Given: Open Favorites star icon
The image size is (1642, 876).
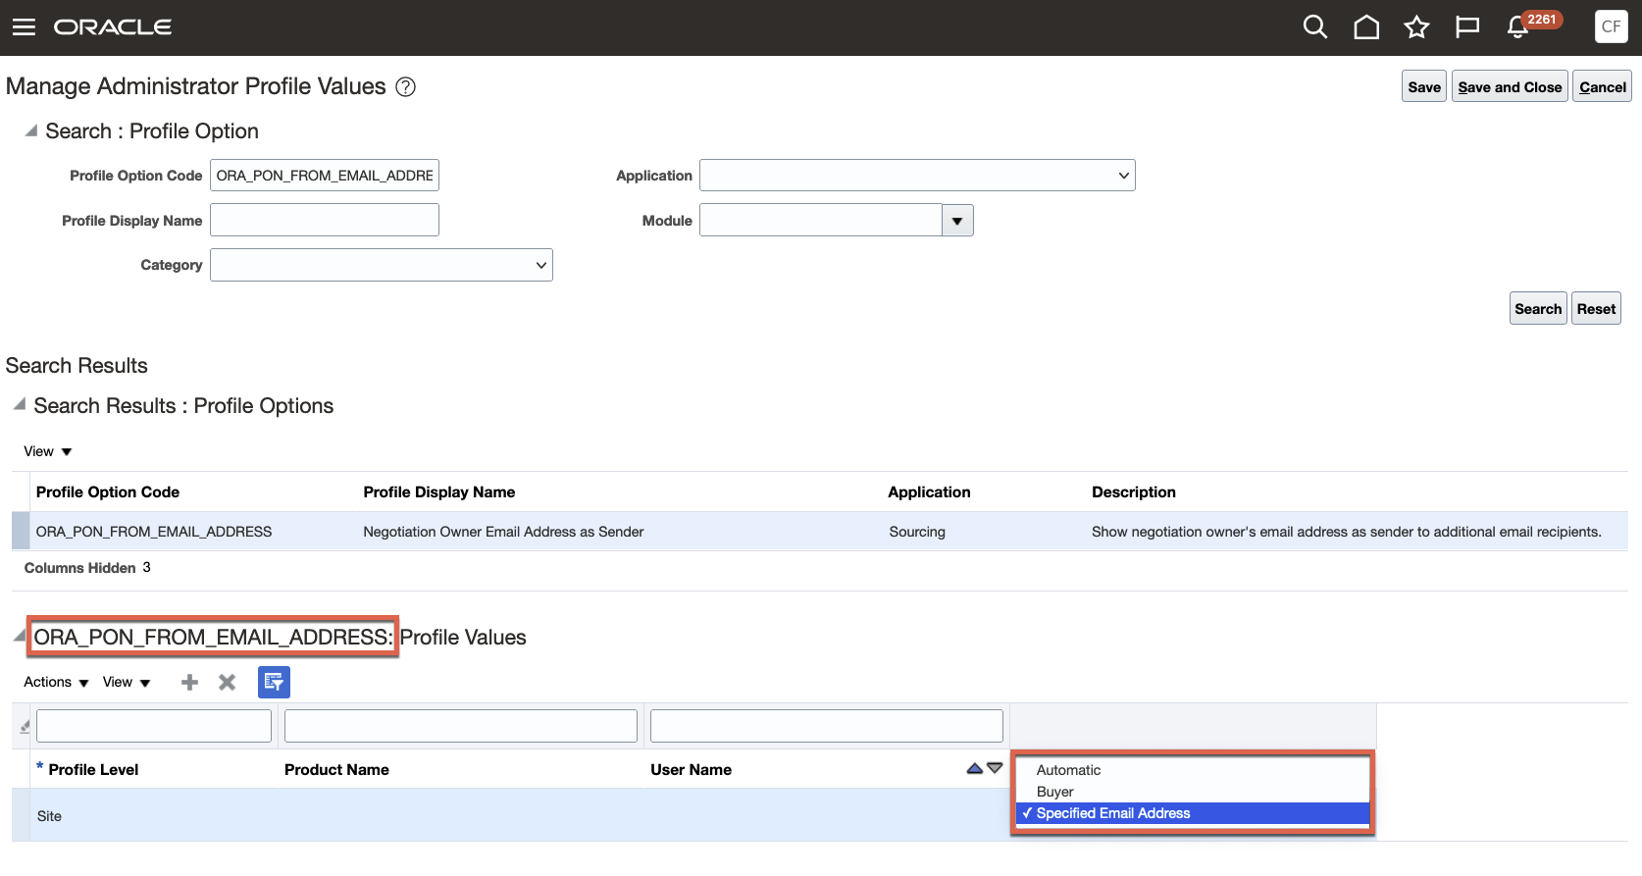Looking at the screenshot, I should tap(1416, 27).
